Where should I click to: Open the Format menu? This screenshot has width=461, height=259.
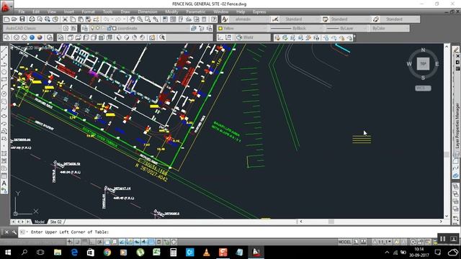pos(88,12)
